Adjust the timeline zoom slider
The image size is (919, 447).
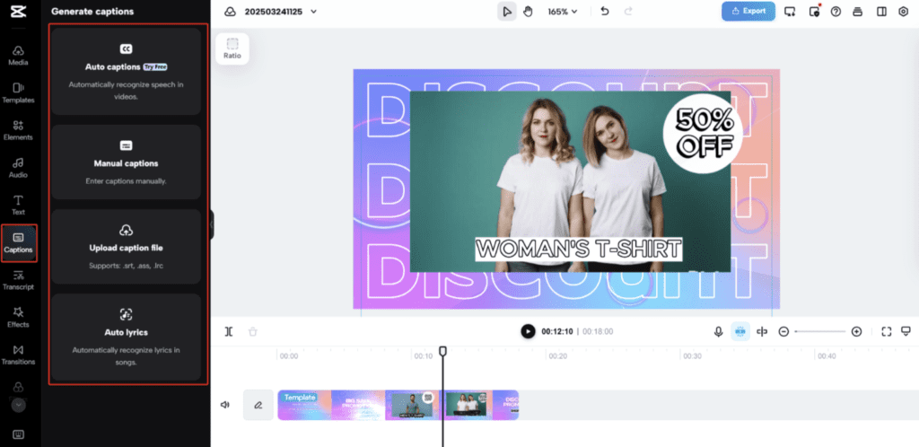(x=820, y=331)
